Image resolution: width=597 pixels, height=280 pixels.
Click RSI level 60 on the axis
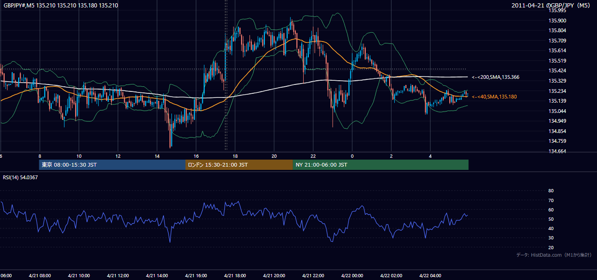[x=551, y=210]
